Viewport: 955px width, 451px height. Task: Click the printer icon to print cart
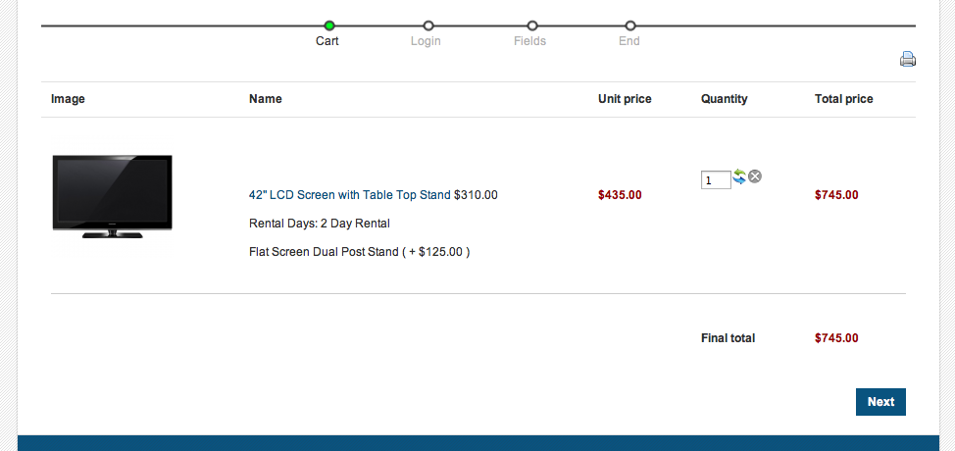[908, 59]
